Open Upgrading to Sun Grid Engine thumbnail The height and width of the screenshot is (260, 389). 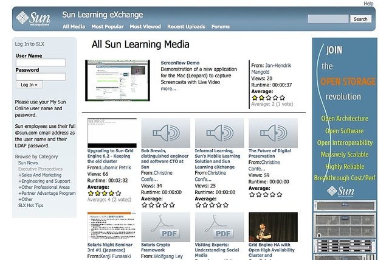112,133
